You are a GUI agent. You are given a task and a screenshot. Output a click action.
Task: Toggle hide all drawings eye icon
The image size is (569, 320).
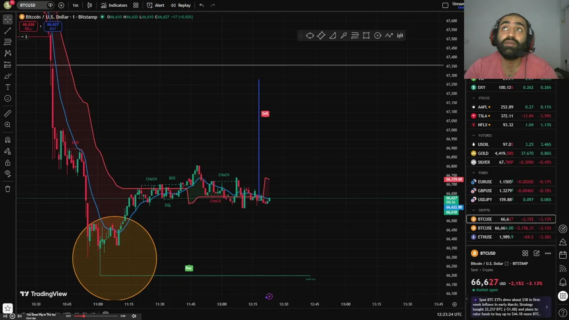(x=8, y=174)
